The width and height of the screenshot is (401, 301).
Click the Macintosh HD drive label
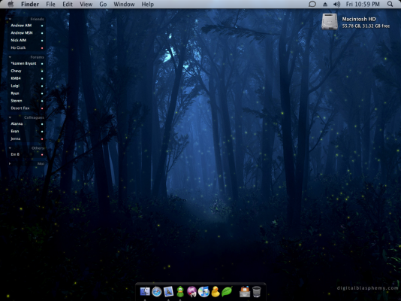point(359,19)
